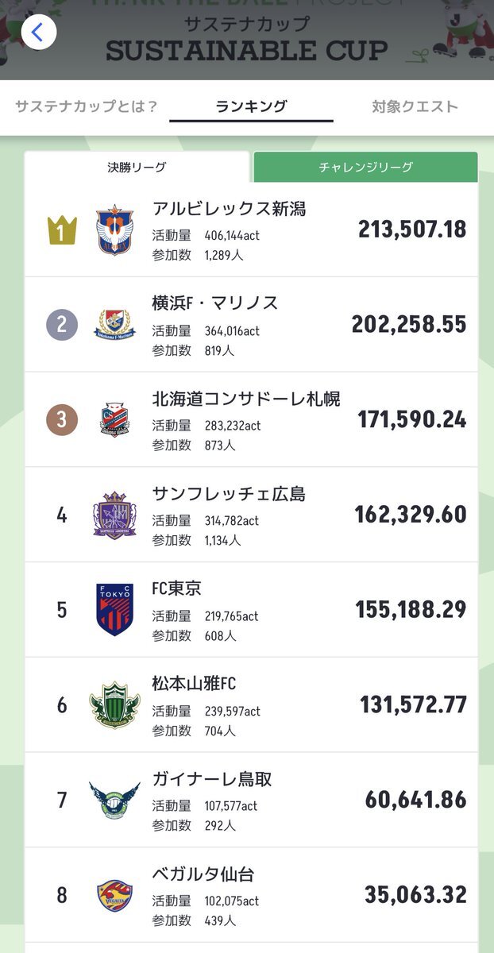
Task: Tap the Sanfrecce Hiroshima purple emblem
Action: coord(115,515)
